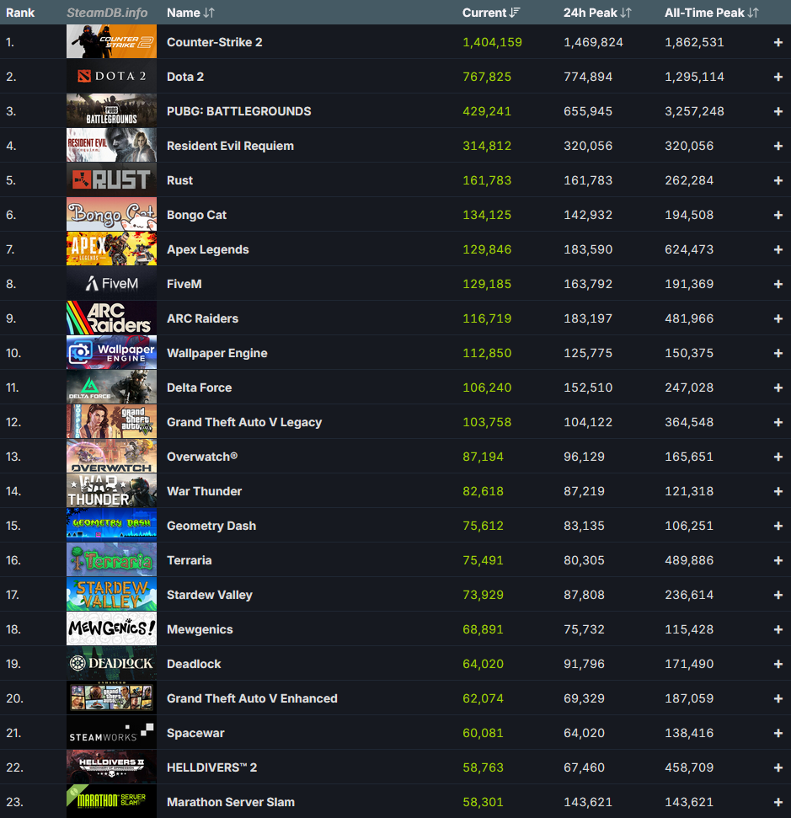Click plus icon on Marathon Server Slam row
This screenshot has height=818, width=791.
[778, 802]
